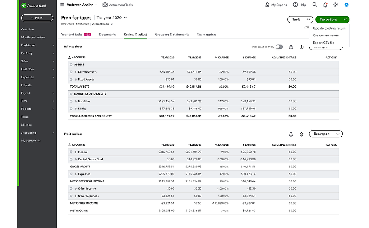Open the settings gear in top bar
Viewport: 369px width, 228px height.
(x=335, y=5)
